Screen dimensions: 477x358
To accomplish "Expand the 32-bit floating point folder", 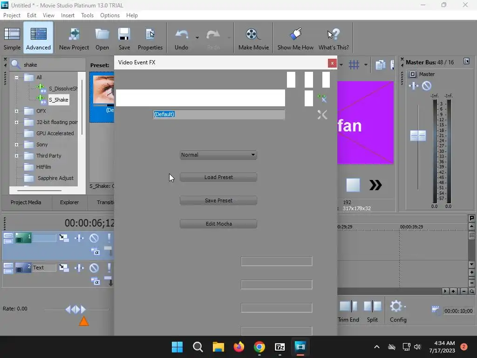I will click(x=16, y=123).
